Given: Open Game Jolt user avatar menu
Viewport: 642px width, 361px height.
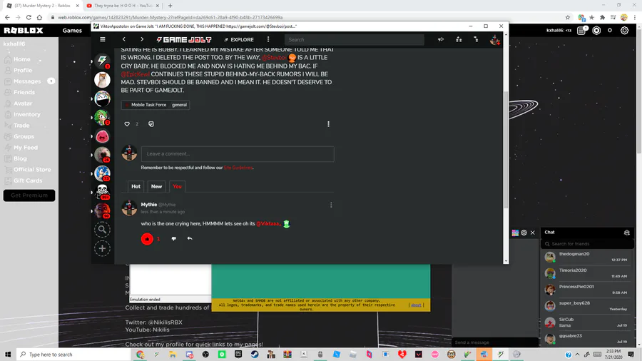Looking at the screenshot, I should pyautogui.click(x=494, y=40).
